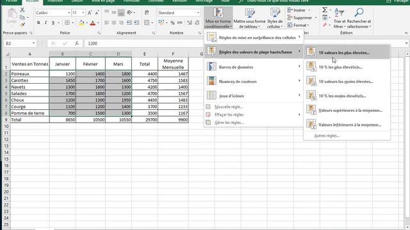Open Rechercher et sélectionner magnifier
The width and height of the screenshot is (410, 230).
359,18
